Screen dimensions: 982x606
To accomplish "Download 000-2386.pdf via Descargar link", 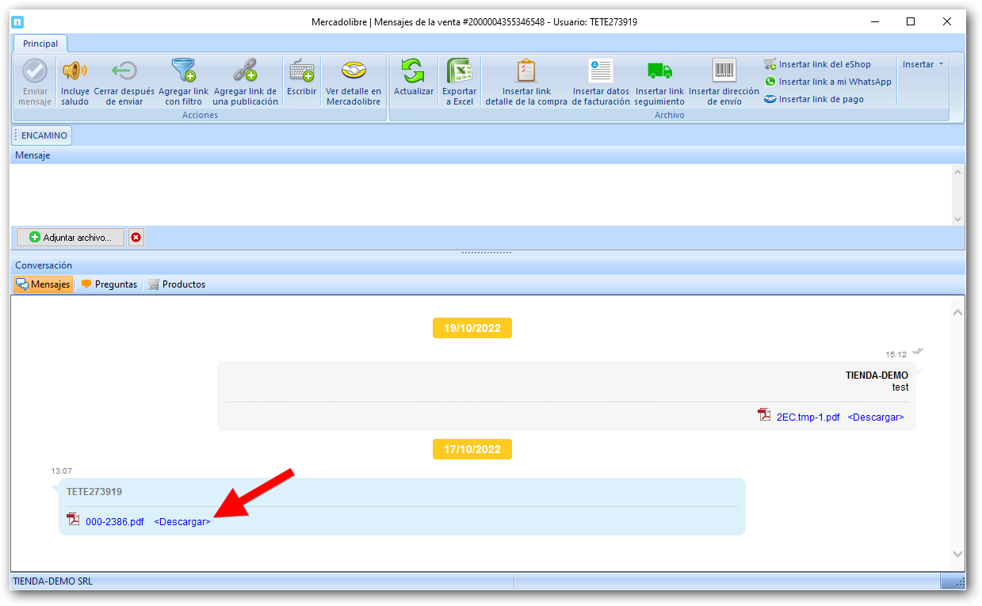I will click(182, 522).
